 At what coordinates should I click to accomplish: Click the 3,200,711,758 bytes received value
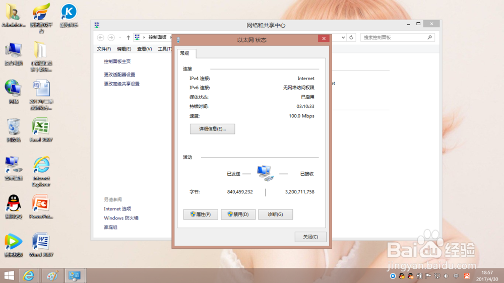[299, 192]
